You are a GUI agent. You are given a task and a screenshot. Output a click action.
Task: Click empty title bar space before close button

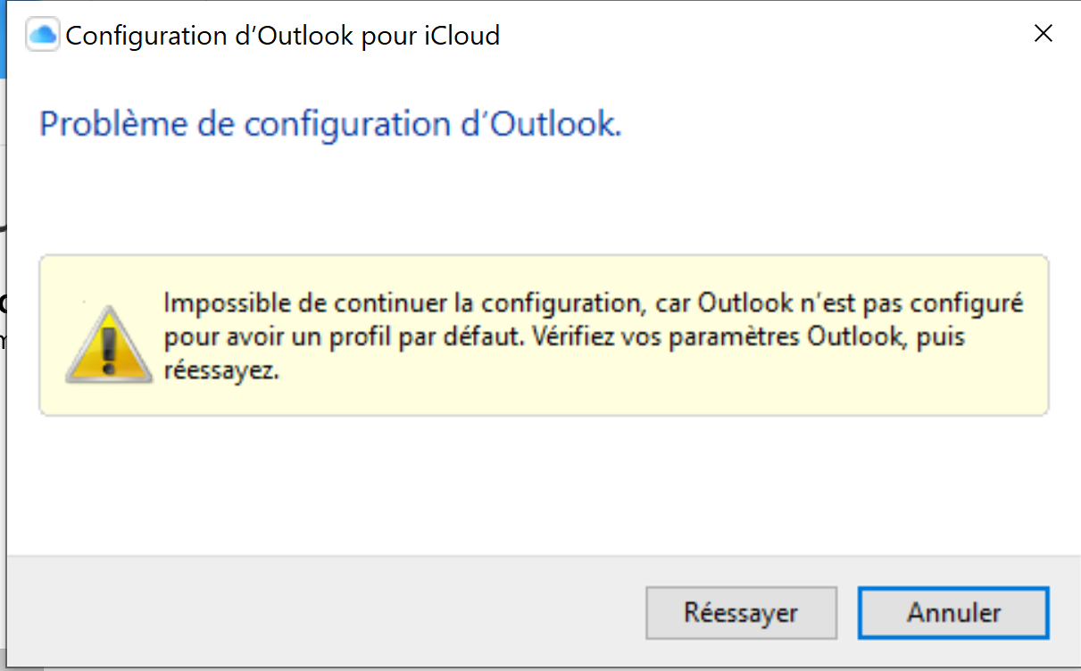click(759, 36)
